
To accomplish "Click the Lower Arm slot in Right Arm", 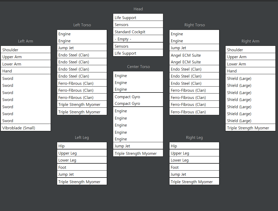I will click(x=250, y=64).
